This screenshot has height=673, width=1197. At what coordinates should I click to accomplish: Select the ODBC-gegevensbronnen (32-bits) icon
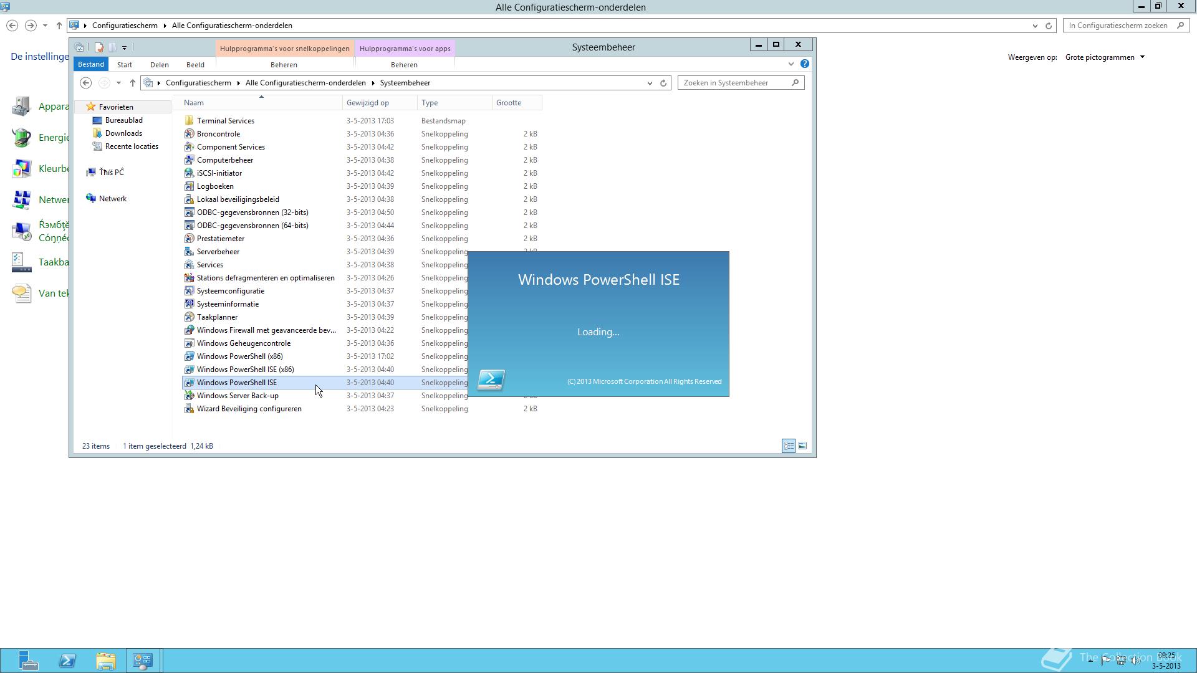tap(189, 212)
